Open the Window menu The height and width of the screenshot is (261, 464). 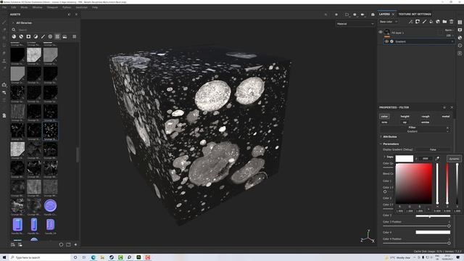37,7
